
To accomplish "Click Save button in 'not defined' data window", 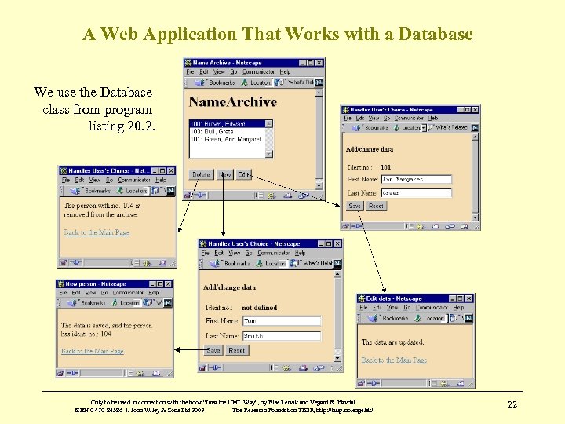I will 213,350.
